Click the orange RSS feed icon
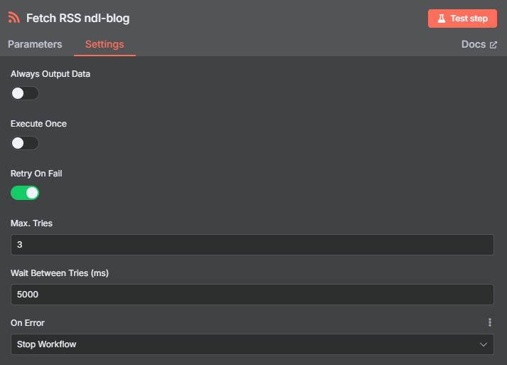The image size is (507, 365). (x=14, y=18)
